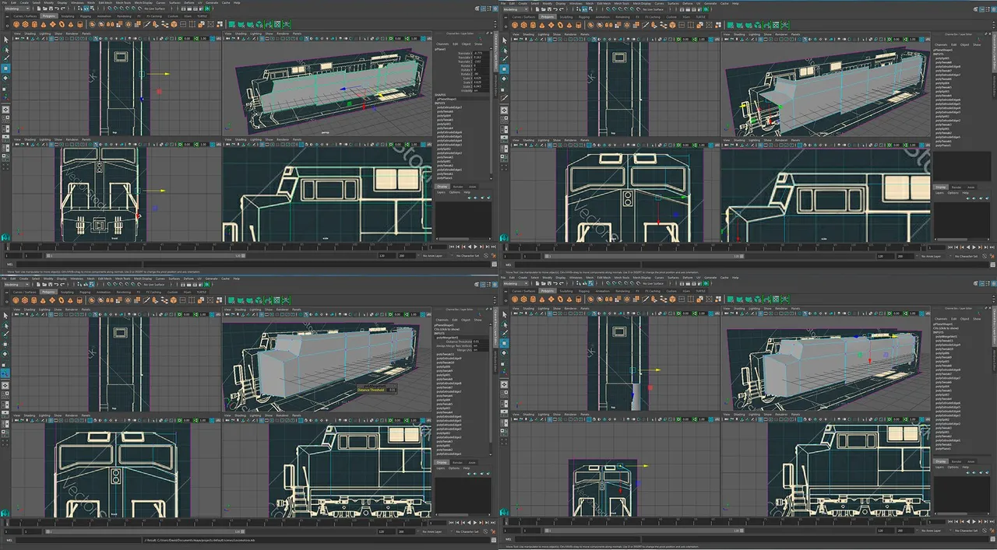Open No Character Set dropdown in bottom-left window
This screenshot has height=550, width=997.
coord(467,531)
